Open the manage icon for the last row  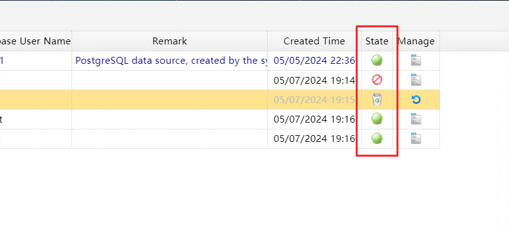tap(416, 138)
